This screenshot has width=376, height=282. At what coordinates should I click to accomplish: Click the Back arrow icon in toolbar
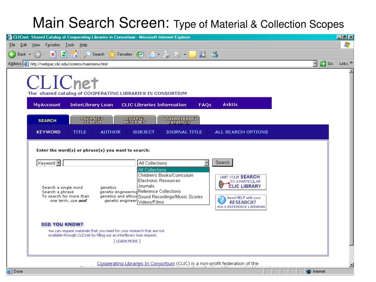tap(12, 54)
